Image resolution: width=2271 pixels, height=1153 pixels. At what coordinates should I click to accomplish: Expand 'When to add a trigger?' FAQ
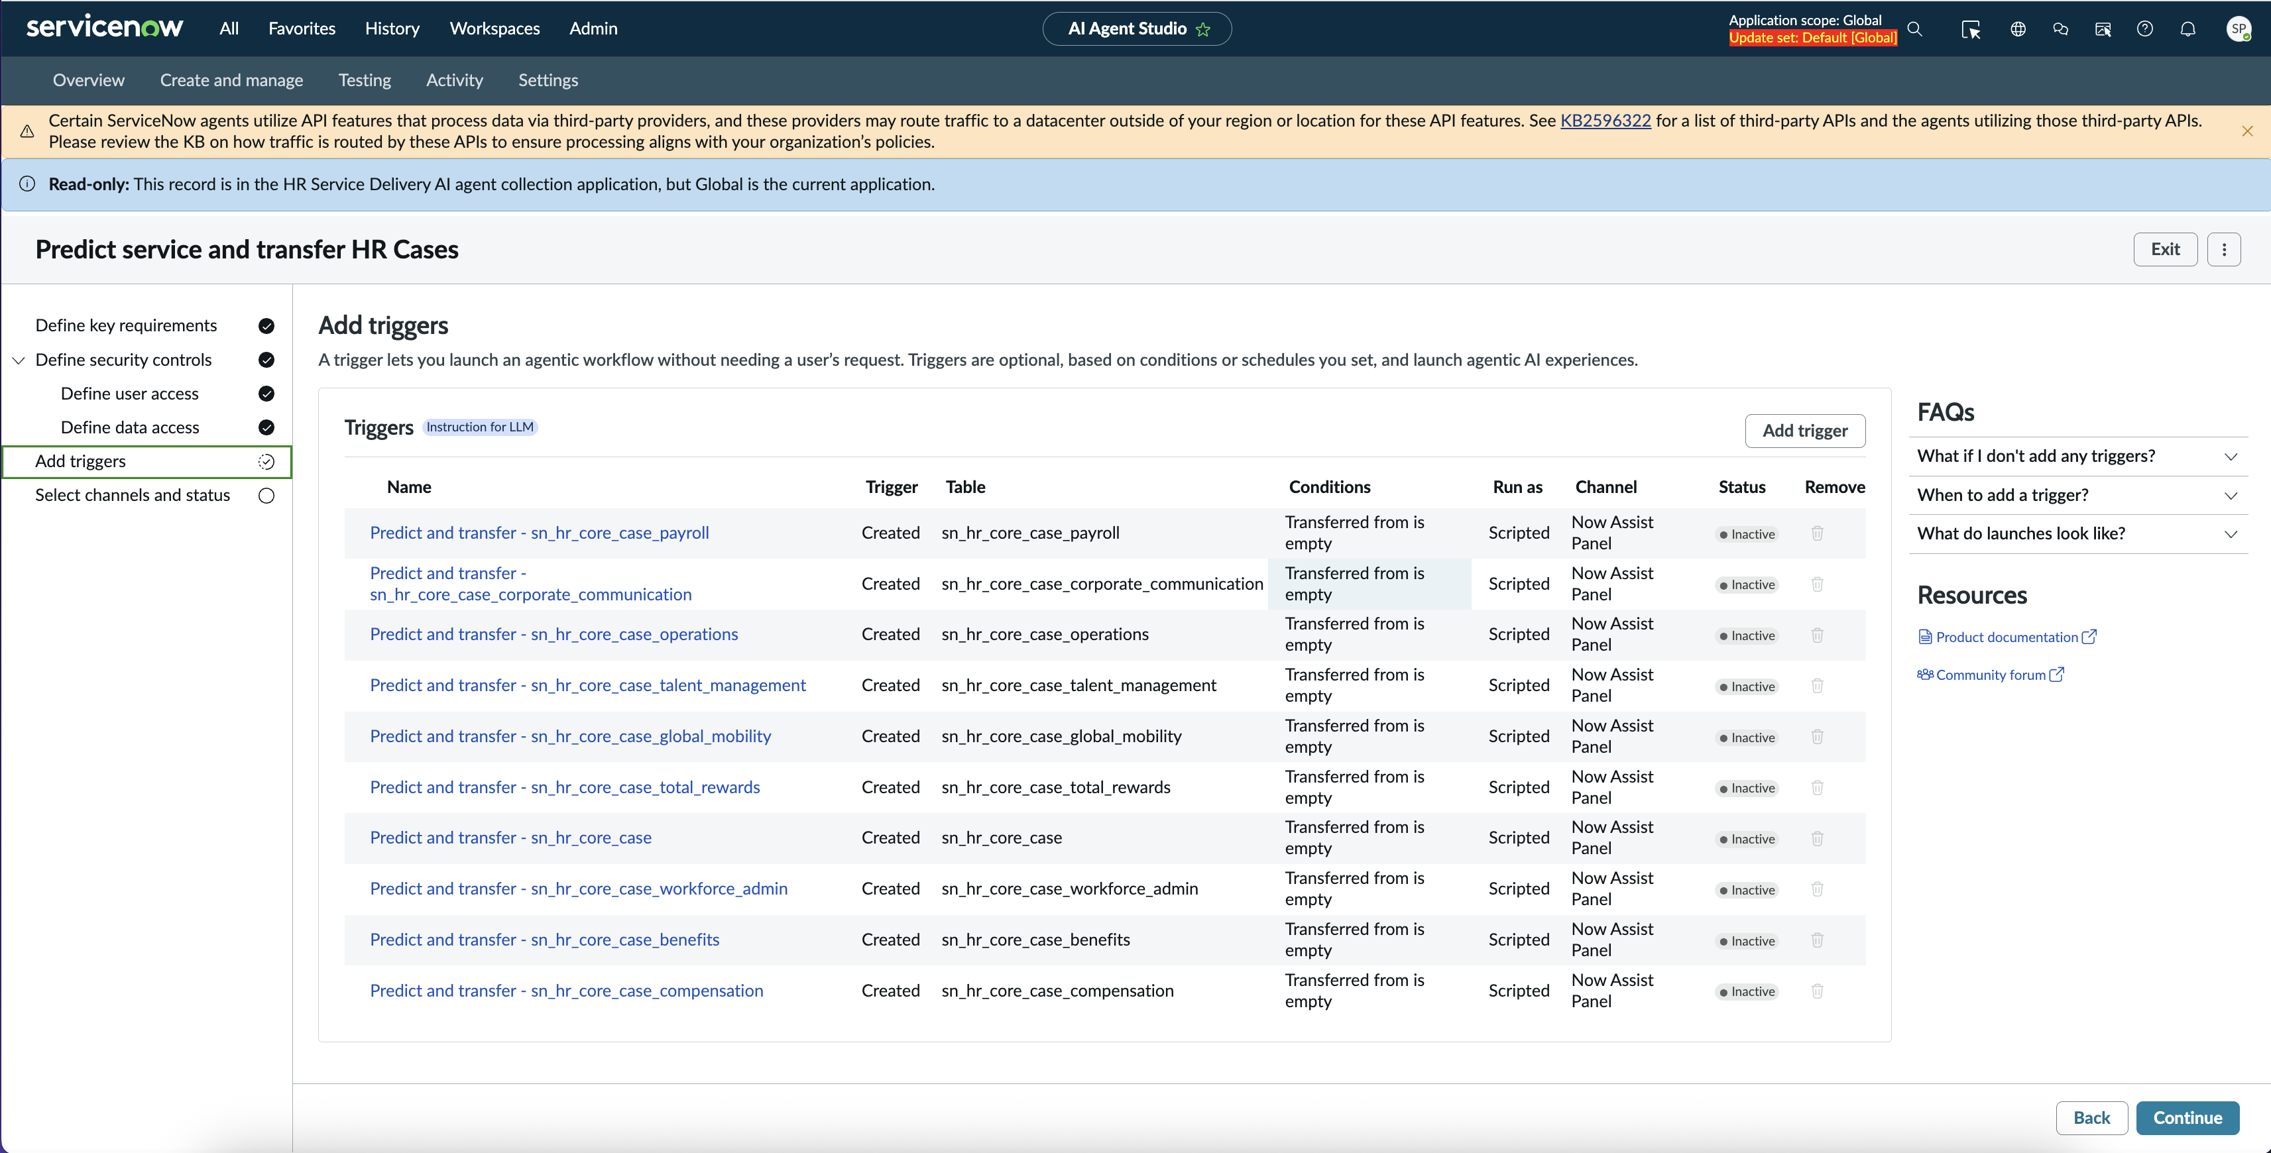pos(2078,496)
